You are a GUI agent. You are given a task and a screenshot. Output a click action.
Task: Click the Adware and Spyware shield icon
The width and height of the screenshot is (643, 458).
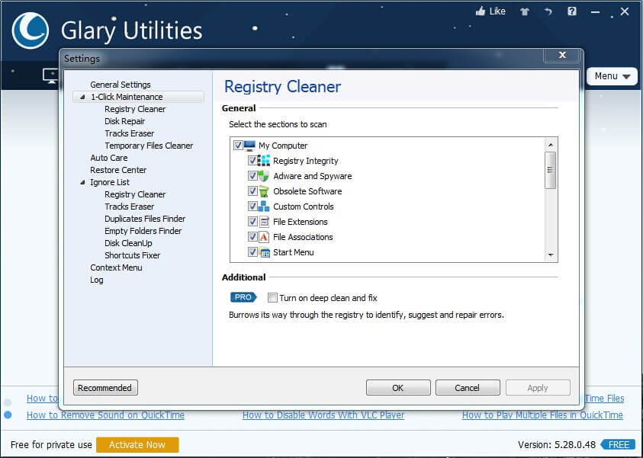(x=264, y=176)
